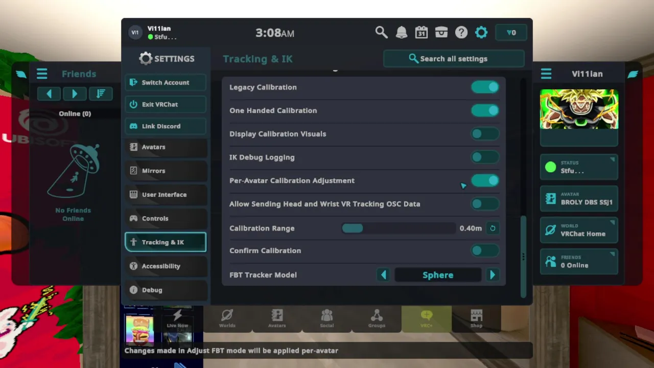Open notifications bell icon

point(402,33)
